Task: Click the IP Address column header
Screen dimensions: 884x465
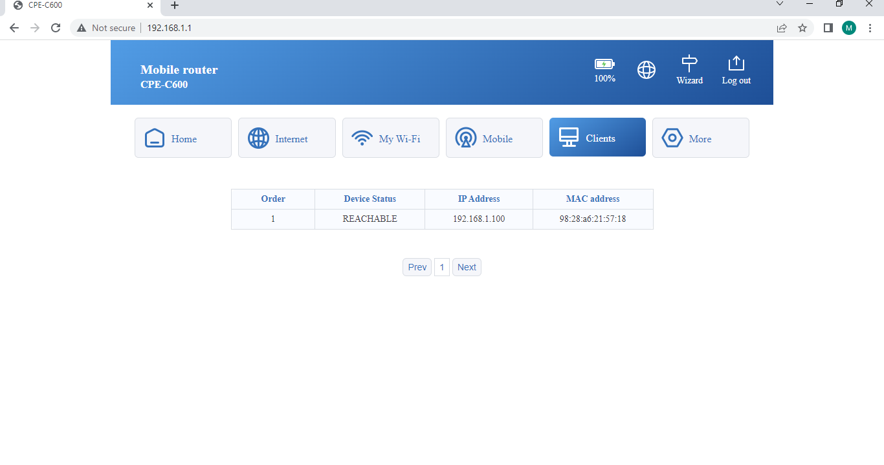Action: click(x=479, y=199)
